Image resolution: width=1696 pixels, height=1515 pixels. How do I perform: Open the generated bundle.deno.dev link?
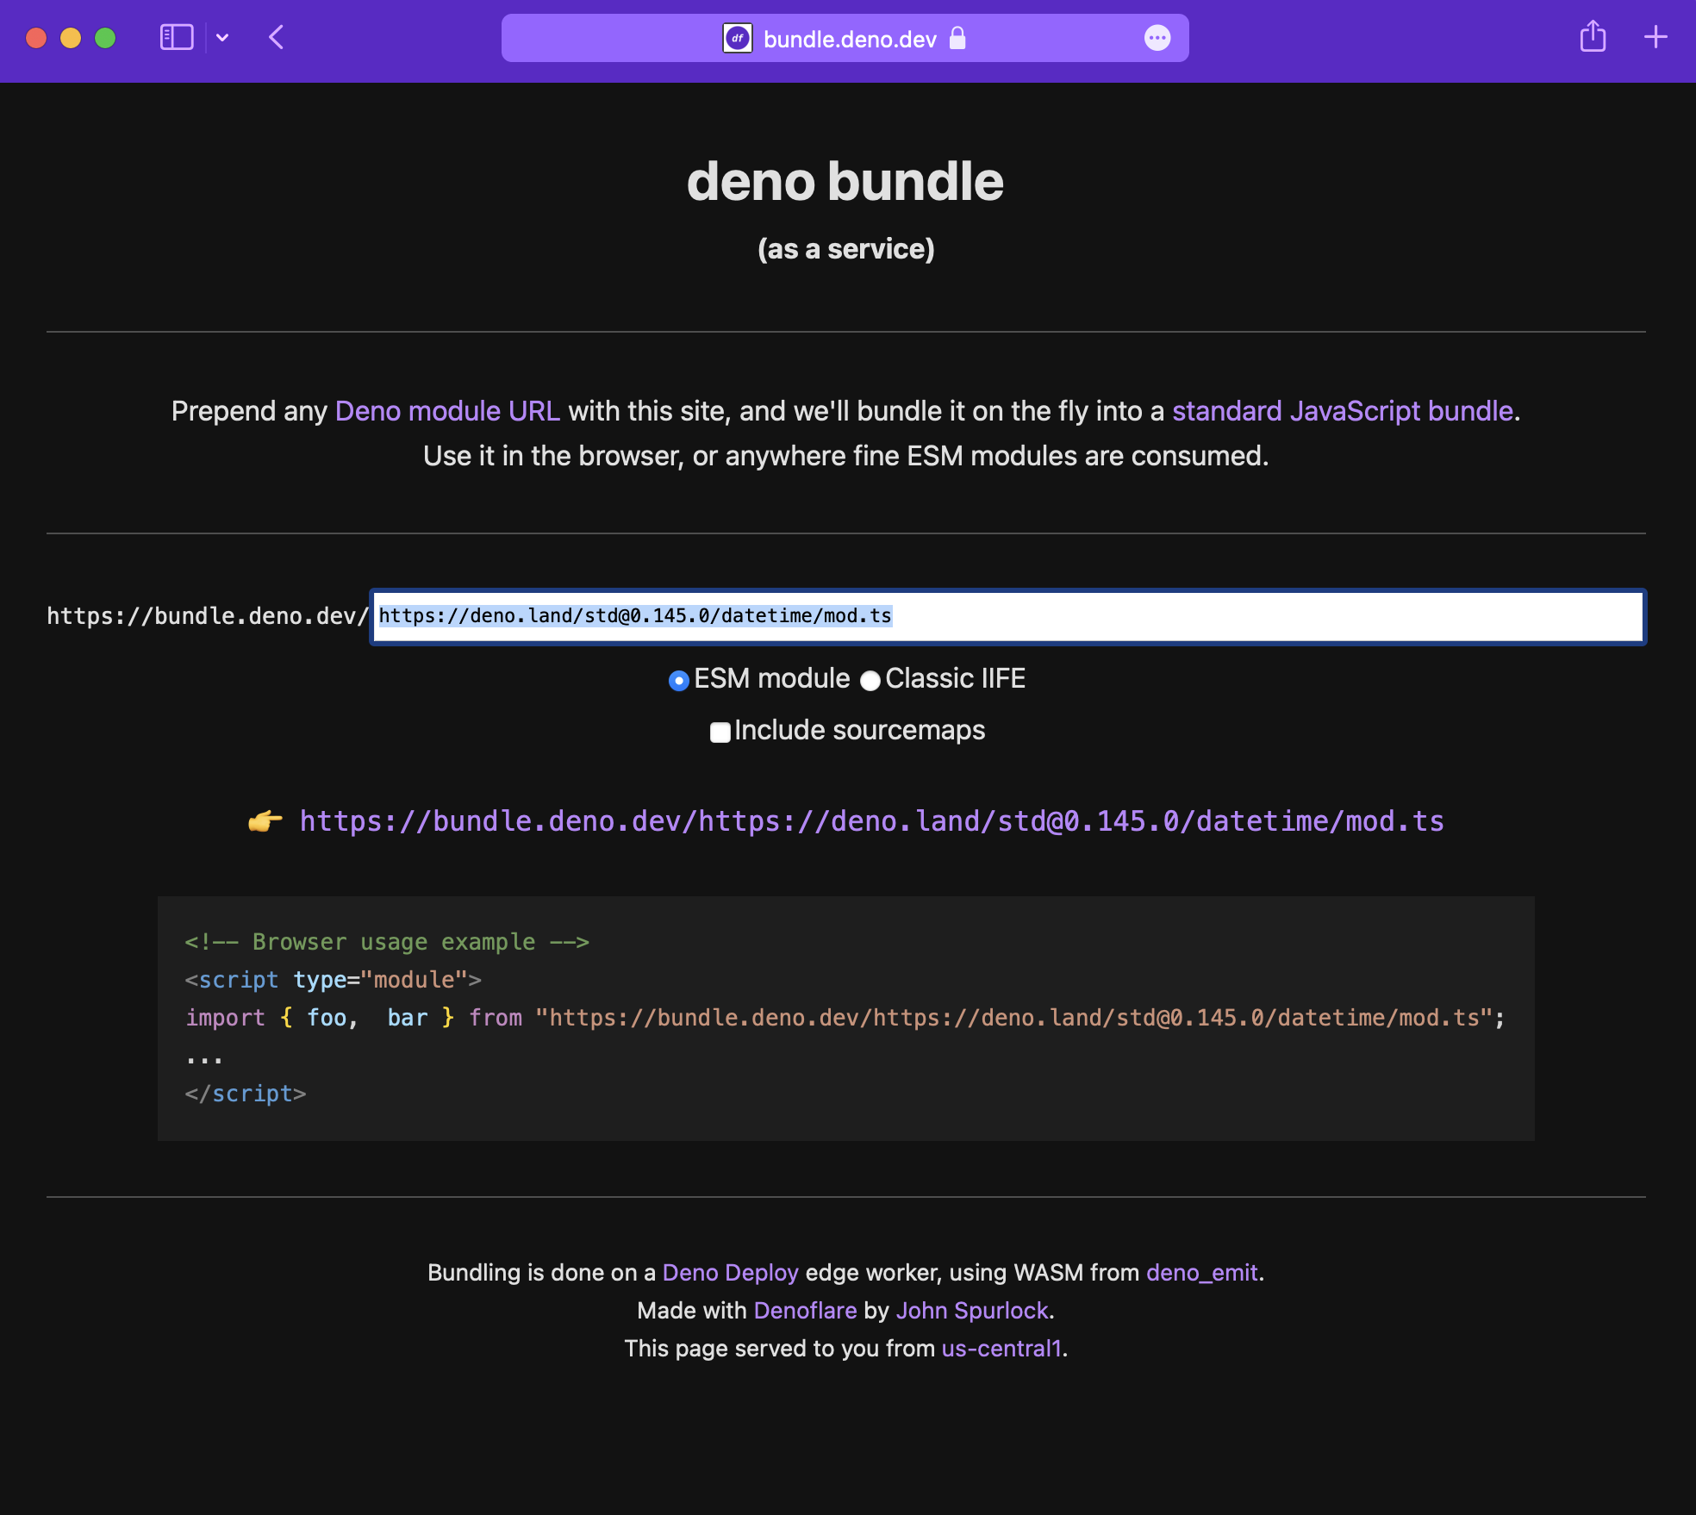[870, 820]
